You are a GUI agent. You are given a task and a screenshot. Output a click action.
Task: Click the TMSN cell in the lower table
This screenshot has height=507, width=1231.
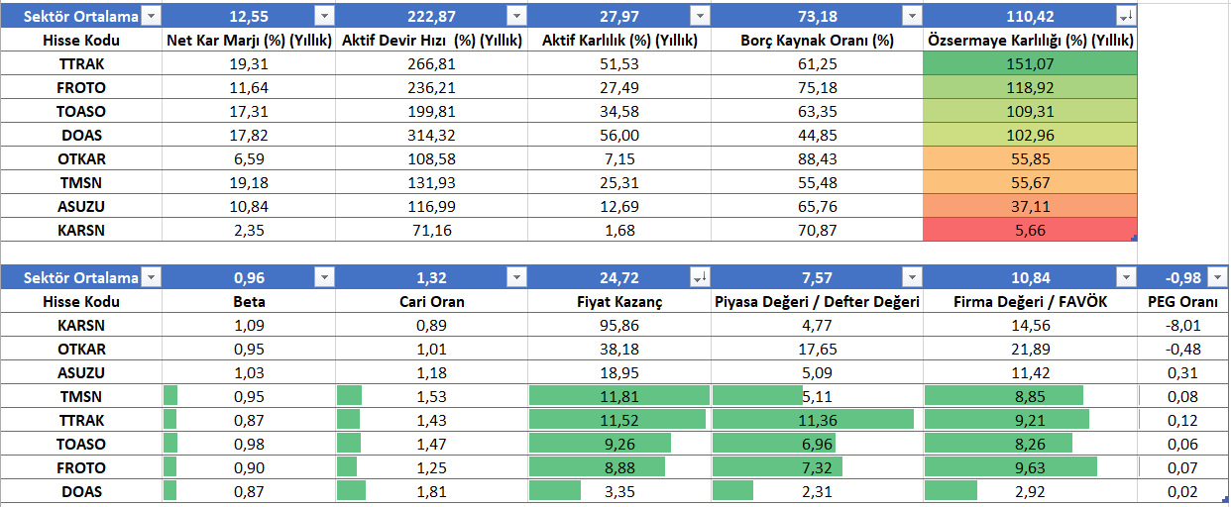click(81, 396)
